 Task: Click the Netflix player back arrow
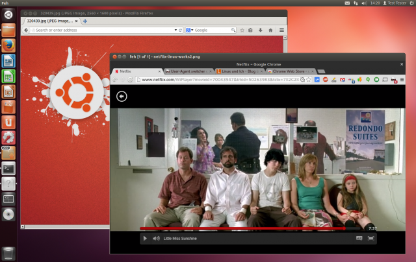(122, 97)
